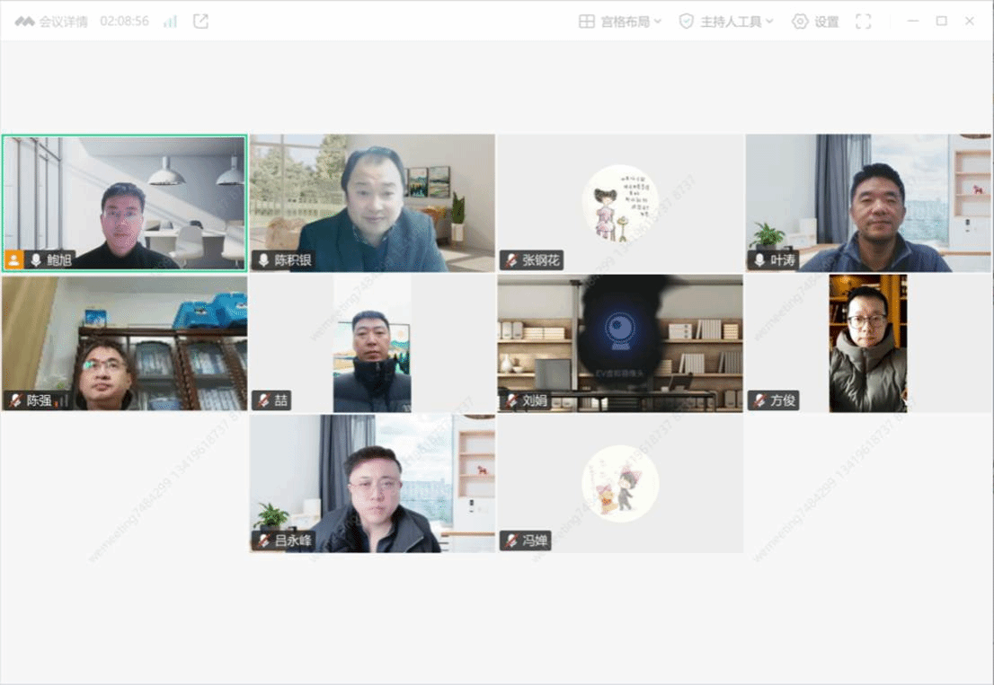Toggle the muted microphone icon for 张钢花
The height and width of the screenshot is (685, 994).
511,260
